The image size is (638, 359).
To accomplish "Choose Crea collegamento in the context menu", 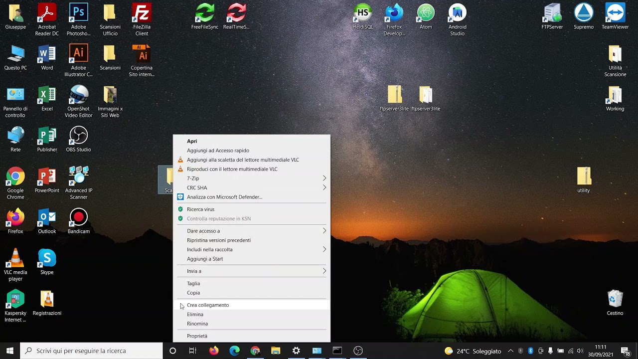I will (x=251, y=305).
